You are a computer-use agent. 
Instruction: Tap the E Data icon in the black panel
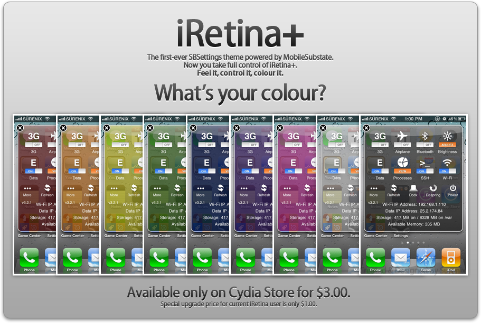pyautogui.click(x=380, y=163)
